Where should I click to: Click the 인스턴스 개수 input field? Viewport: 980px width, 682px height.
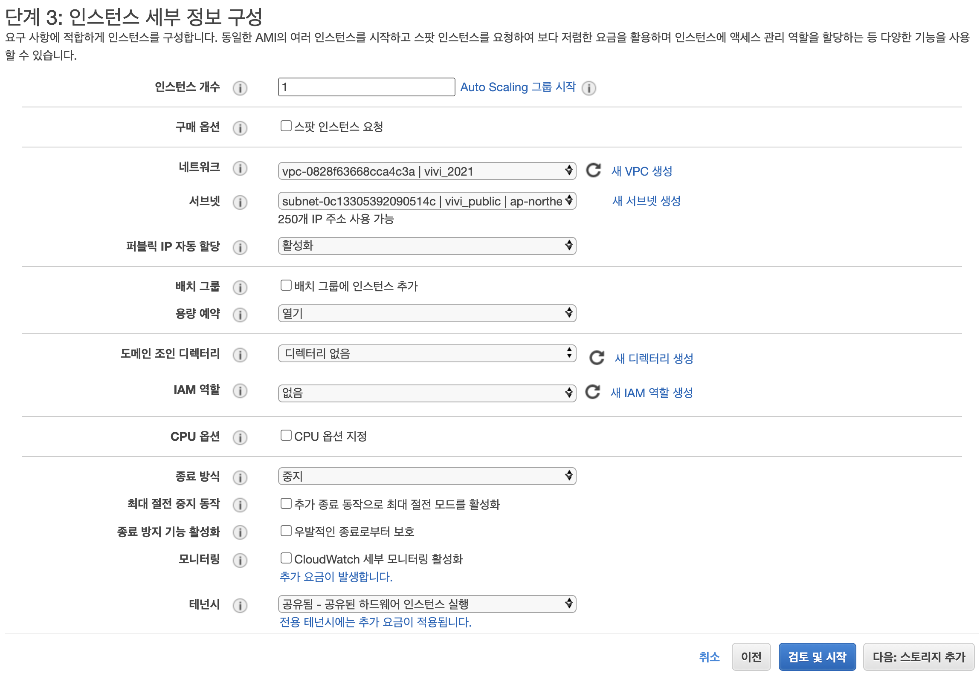(366, 87)
